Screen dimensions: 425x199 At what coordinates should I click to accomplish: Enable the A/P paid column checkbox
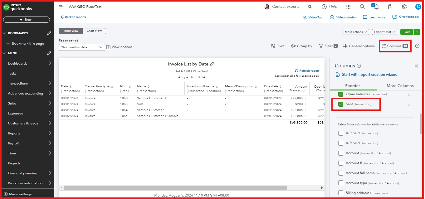[340, 133]
